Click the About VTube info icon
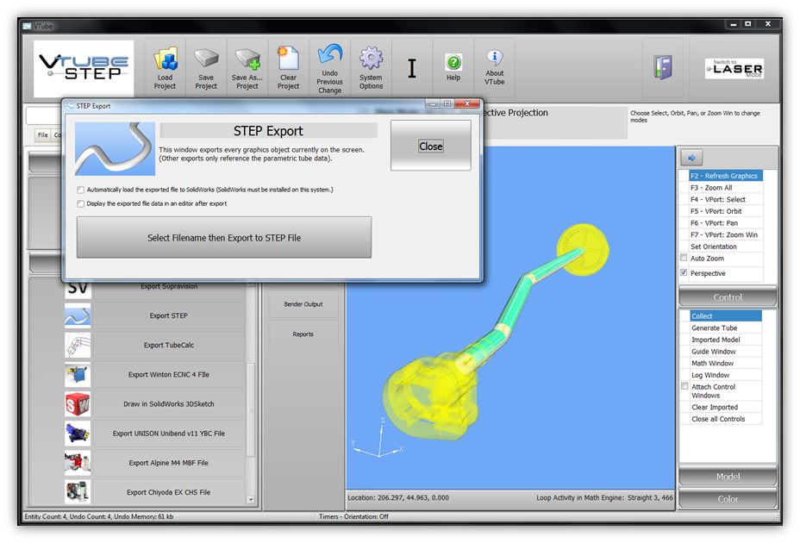 pyautogui.click(x=495, y=59)
